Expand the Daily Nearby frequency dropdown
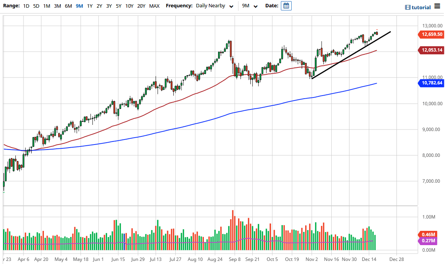 (x=215, y=6)
